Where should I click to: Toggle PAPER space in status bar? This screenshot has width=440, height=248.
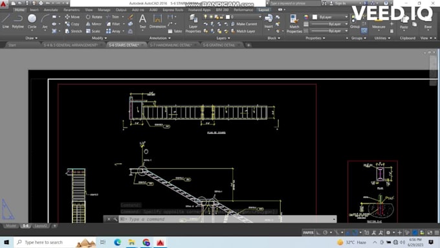(308, 232)
